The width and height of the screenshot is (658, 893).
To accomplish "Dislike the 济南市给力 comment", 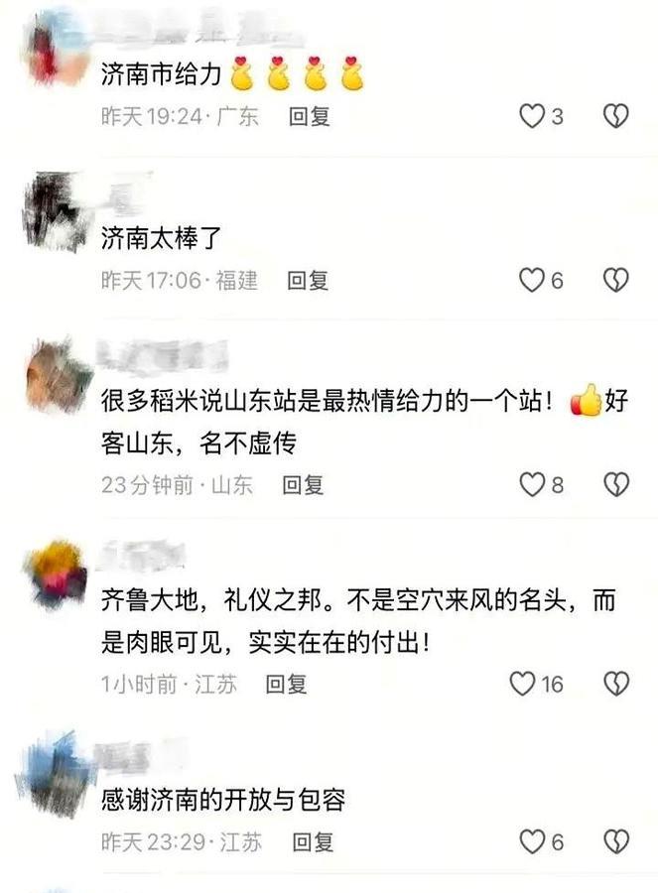I will coord(616,116).
